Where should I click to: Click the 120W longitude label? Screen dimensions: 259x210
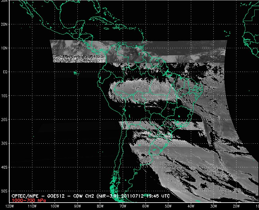10,206
